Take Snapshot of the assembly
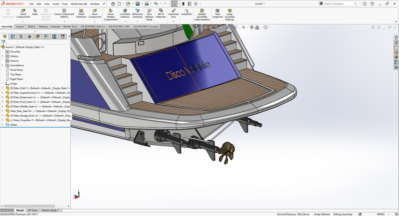The height and width of the screenshot is (216, 399). pos(217,13)
